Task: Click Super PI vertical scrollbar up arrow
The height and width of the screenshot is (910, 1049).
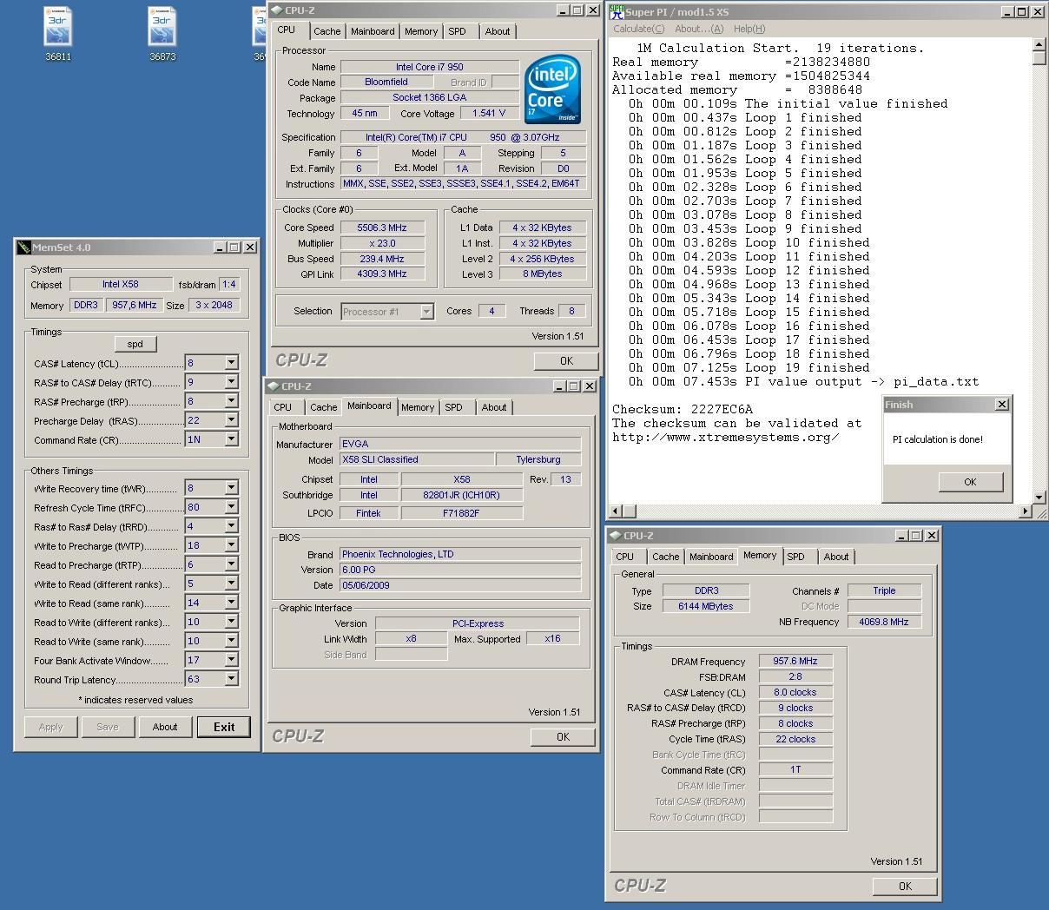Action: coord(1039,45)
